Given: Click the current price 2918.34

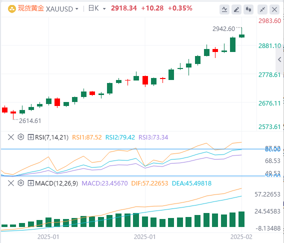Looking at the screenshot, I should (124, 8).
